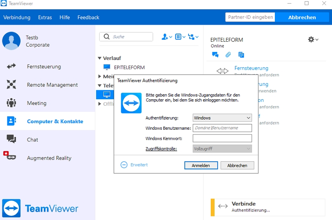Click the file transfer documents icon
Image resolution: width=332 pixels, height=220 pixels.
point(241,55)
